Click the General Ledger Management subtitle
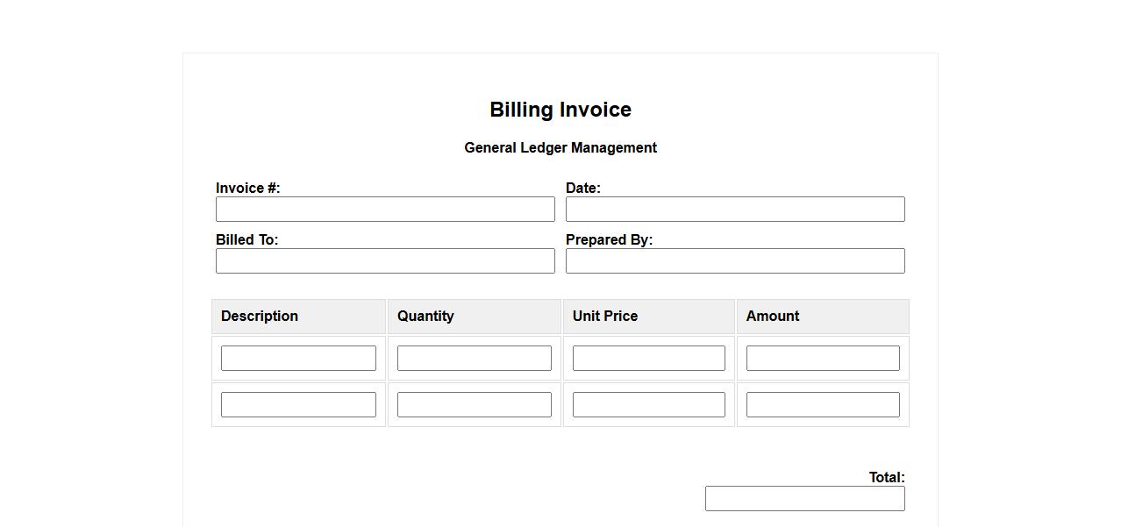The image size is (1121, 527). tap(560, 147)
